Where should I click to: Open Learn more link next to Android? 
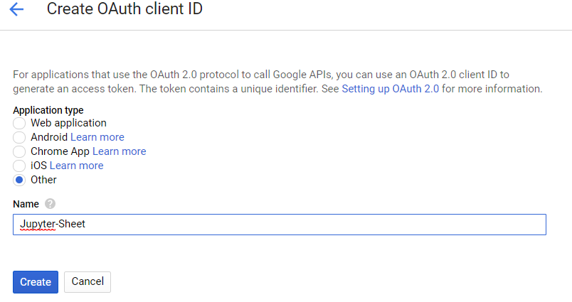pos(97,137)
